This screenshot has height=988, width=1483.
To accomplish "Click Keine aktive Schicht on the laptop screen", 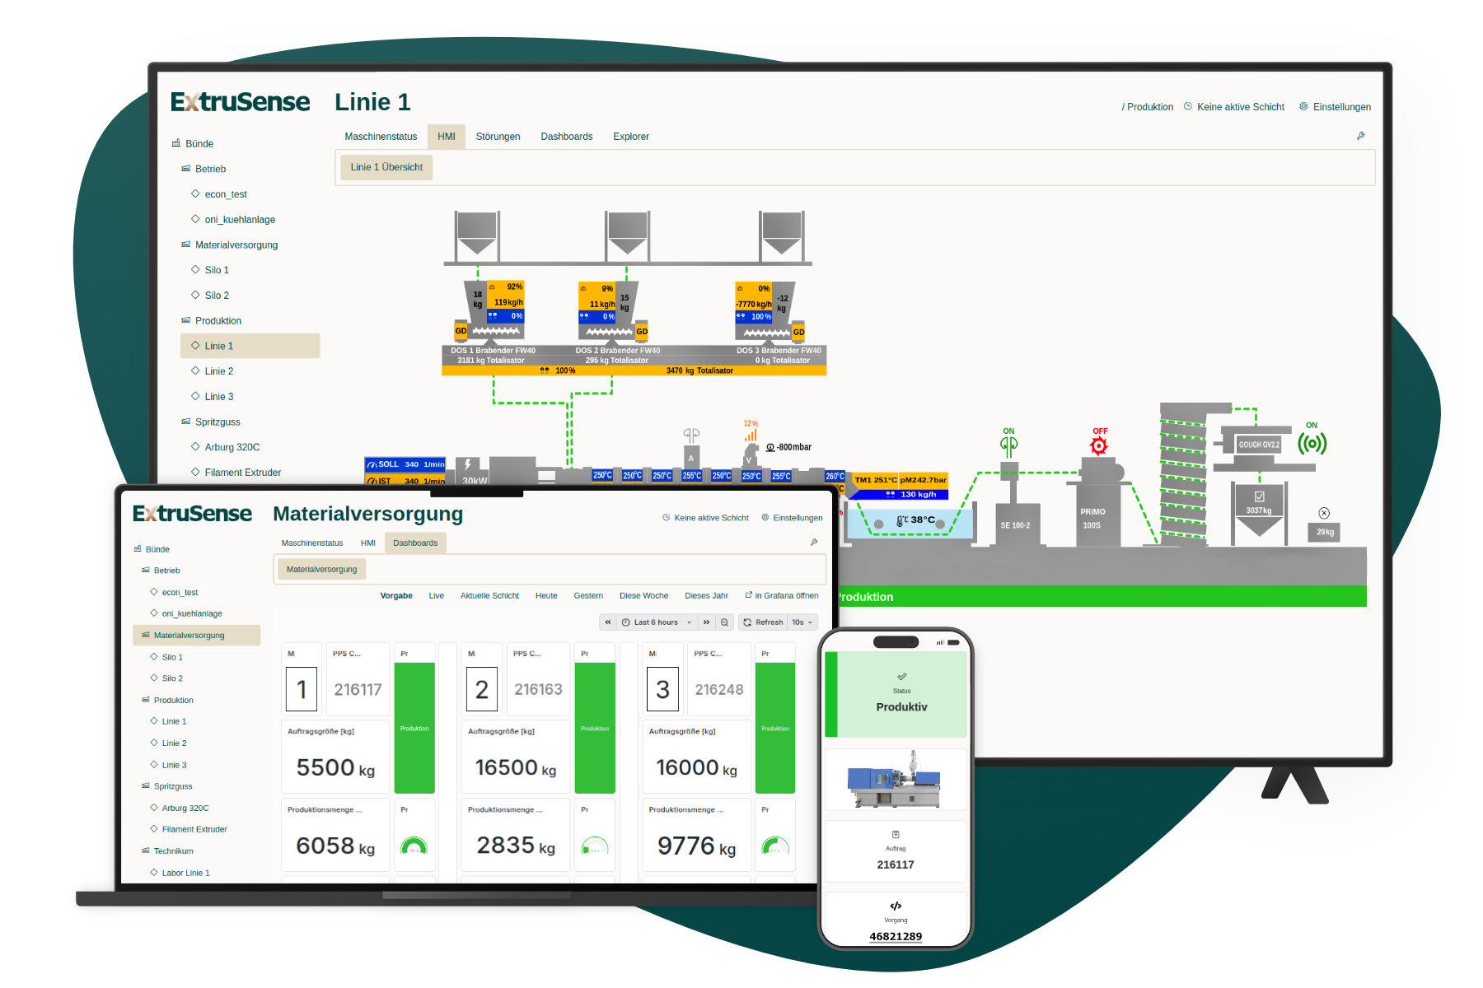I will tap(705, 518).
